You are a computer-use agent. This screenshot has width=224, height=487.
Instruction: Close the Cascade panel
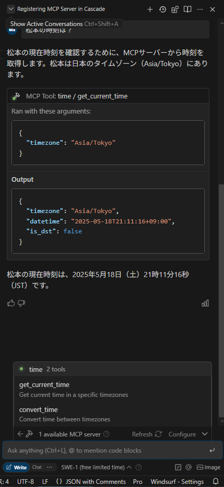pyautogui.click(x=213, y=9)
